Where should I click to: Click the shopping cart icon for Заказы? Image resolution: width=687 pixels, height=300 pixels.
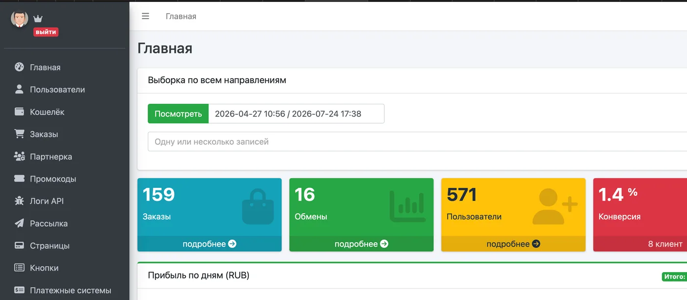coord(19,134)
